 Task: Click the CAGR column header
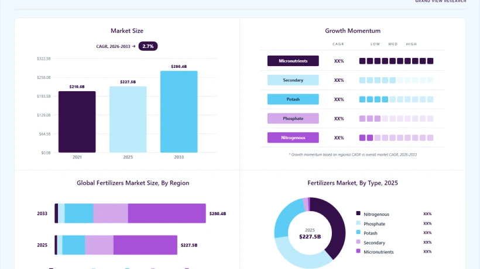(x=338, y=44)
